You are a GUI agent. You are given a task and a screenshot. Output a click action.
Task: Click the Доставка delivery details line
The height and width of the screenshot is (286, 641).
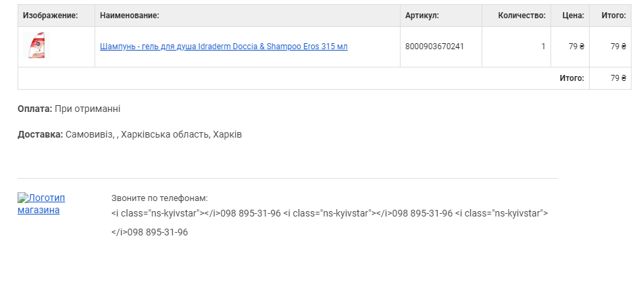coord(130,135)
